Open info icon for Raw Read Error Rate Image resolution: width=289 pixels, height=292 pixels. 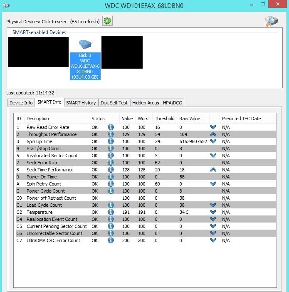point(111,127)
